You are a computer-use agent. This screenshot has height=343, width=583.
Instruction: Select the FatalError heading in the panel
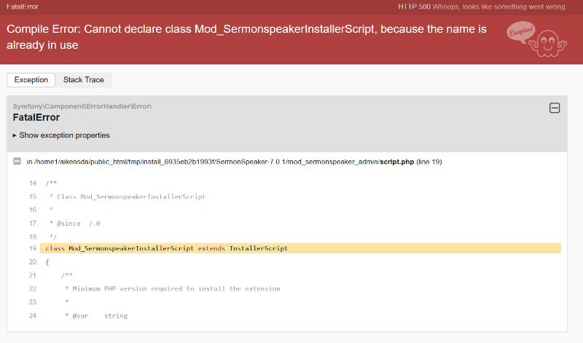36,117
